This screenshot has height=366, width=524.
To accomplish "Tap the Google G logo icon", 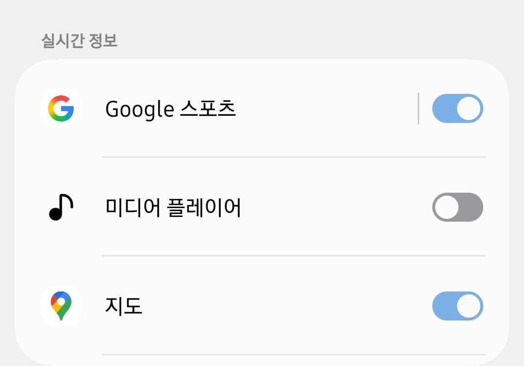I will tap(61, 108).
